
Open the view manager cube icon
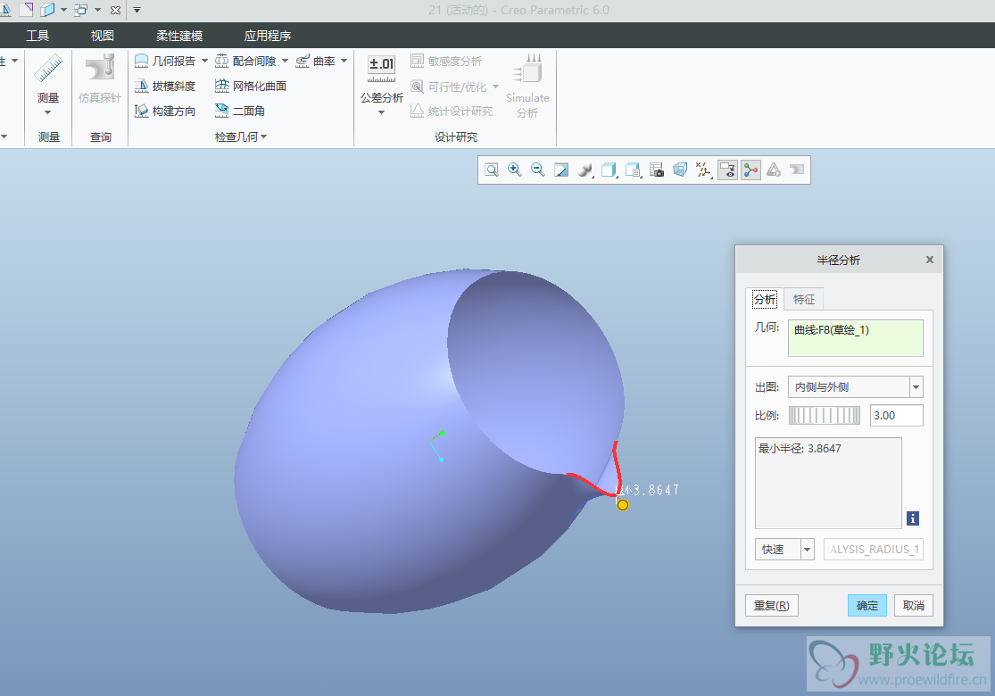tap(633, 170)
